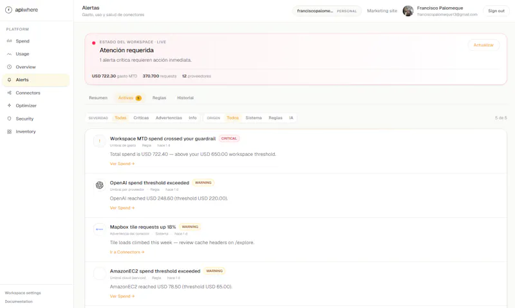Filter severity by Críticas
This screenshot has width=515, height=308.
(x=141, y=118)
